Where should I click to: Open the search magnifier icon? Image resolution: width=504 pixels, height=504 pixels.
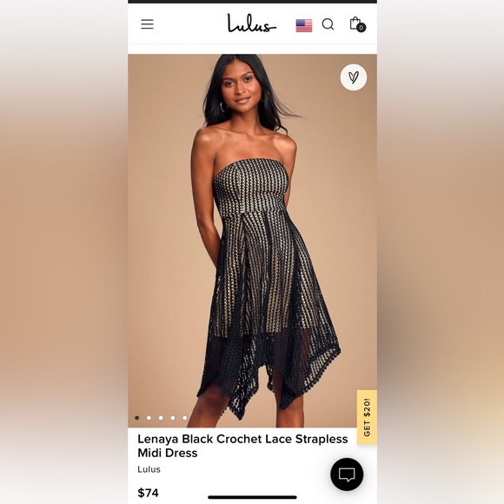tap(328, 24)
